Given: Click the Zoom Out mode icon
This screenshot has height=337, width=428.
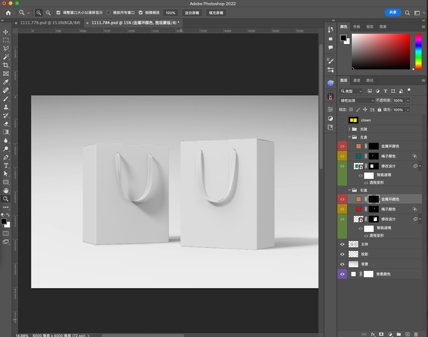Looking at the screenshot, I should (x=48, y=13).
